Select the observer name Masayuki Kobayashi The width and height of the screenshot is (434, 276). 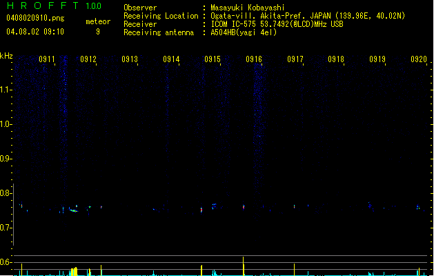[248, 8]
